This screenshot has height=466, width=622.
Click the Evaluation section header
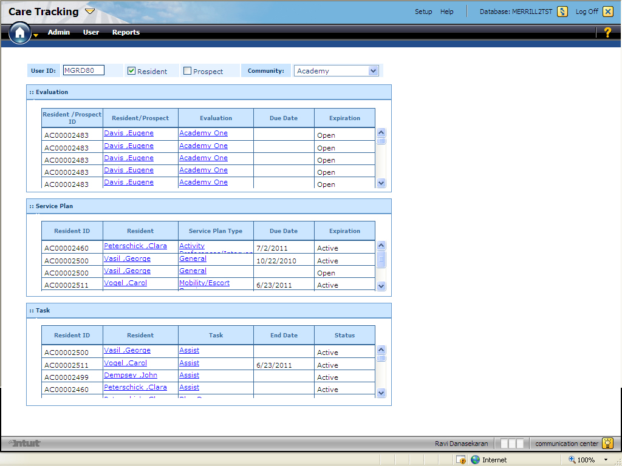pos(209,92)
